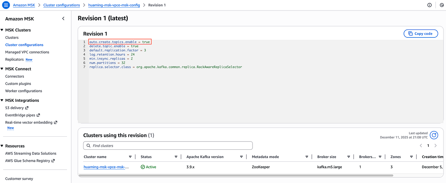Open EventBridge pipes external link
This screenshot has height=183, width=446.
23,115
